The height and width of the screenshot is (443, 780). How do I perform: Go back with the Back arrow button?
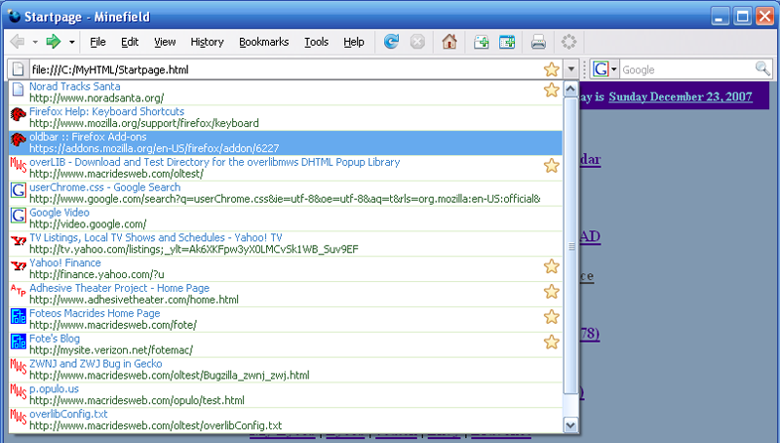[18, 42]
